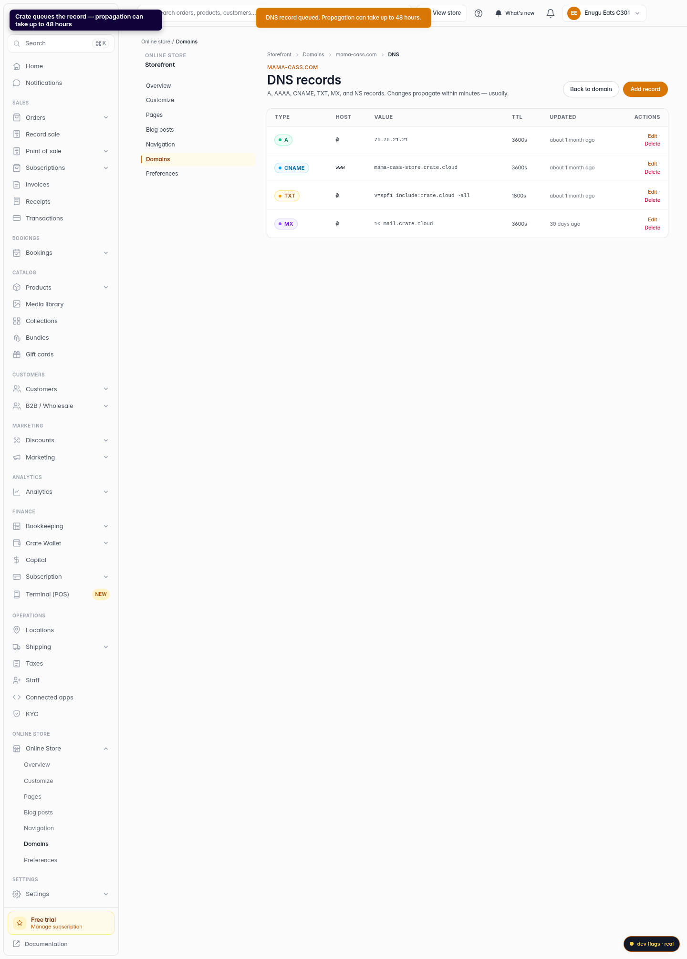Click Domains breadcrumb above DNS records

click(x=313, y=54)
